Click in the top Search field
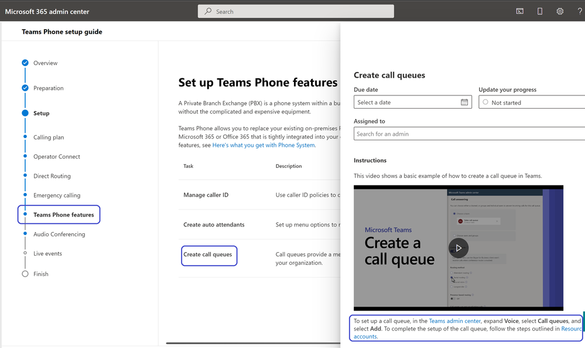Image resolution: width=585 pixels, height=348 pixels. coord(296,11)
